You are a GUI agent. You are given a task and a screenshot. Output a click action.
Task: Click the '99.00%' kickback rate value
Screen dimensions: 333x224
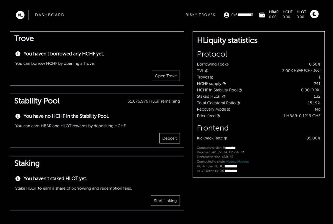(313, 138)
